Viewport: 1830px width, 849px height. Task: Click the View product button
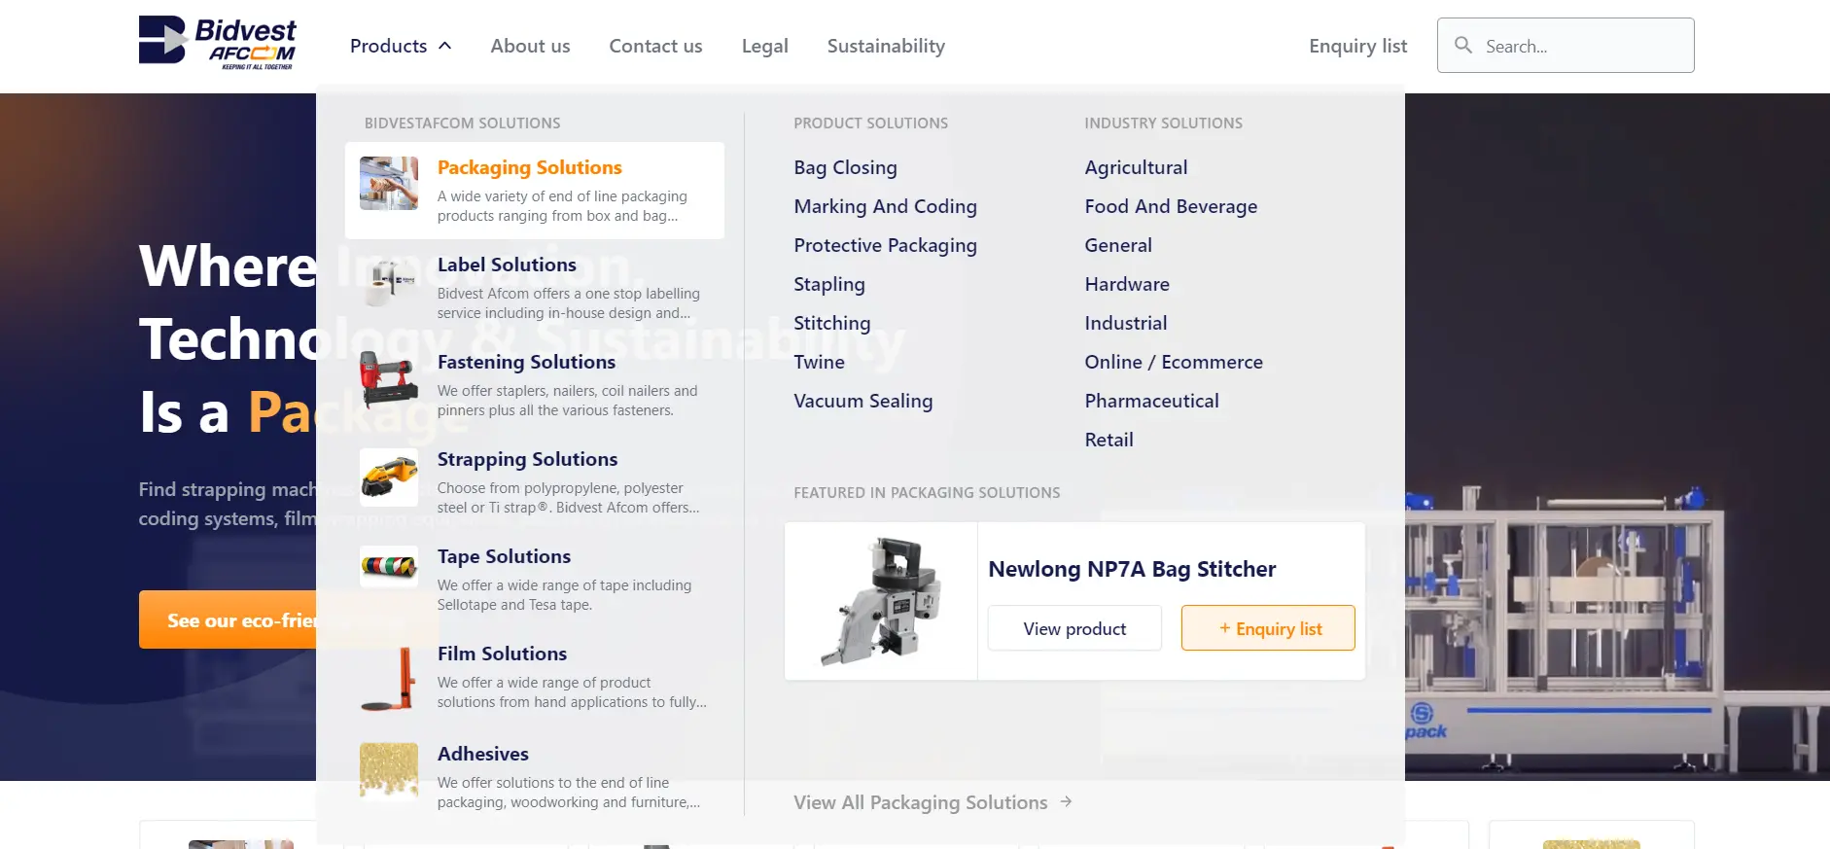1074,628
